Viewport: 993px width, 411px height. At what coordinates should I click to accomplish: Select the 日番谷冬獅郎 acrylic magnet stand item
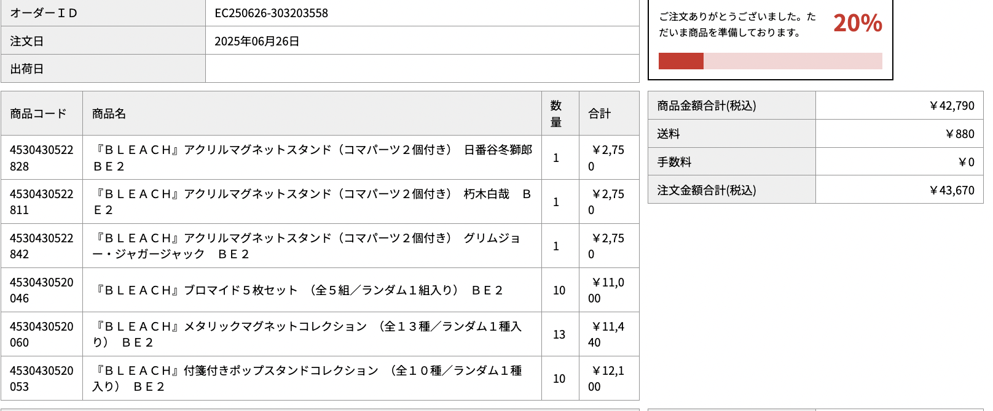tap(312, 158)
